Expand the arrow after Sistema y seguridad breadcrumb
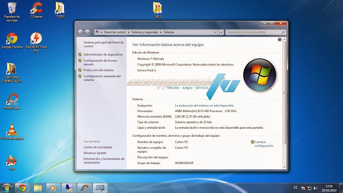Viewport: 343px width, 193px height. coord(161,32)
